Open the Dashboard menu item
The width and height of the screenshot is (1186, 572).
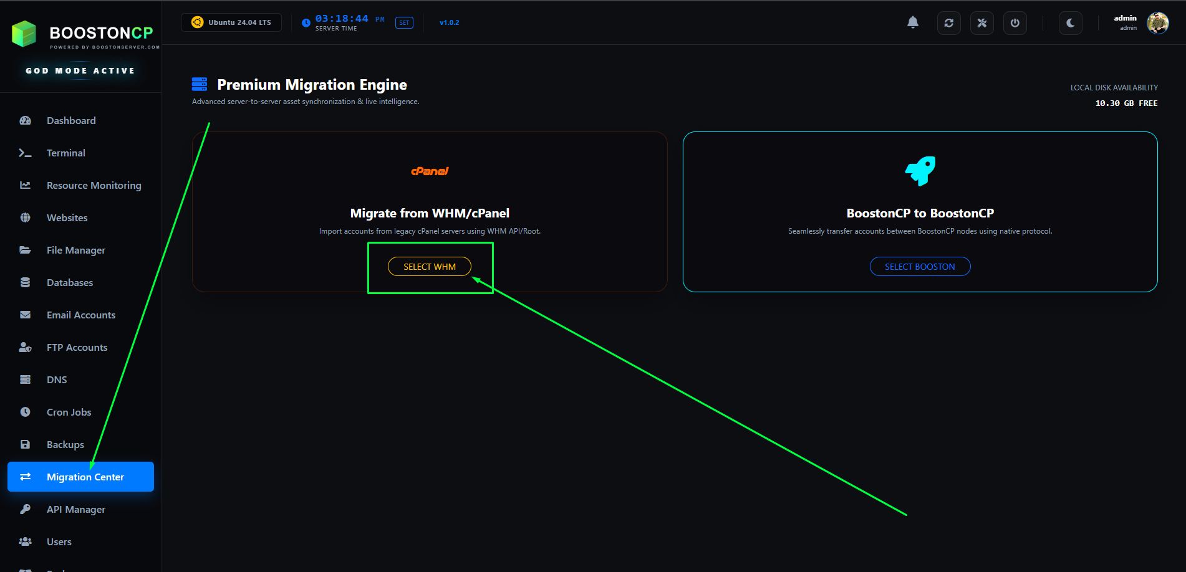pyautogui.click(x=70, y=120)
